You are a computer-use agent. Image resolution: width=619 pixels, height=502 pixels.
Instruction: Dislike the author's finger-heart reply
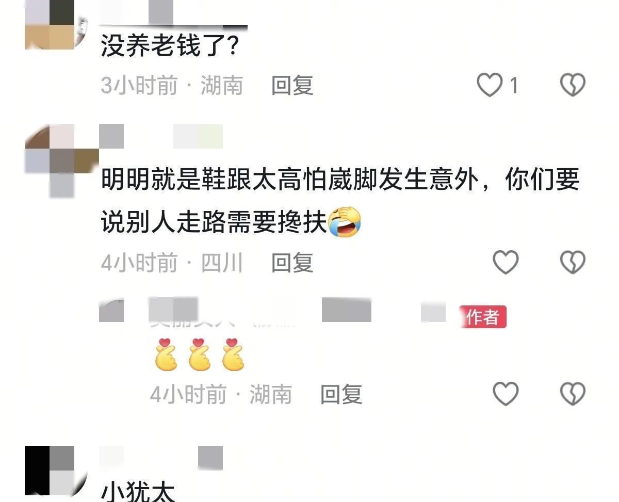[573, 394]
